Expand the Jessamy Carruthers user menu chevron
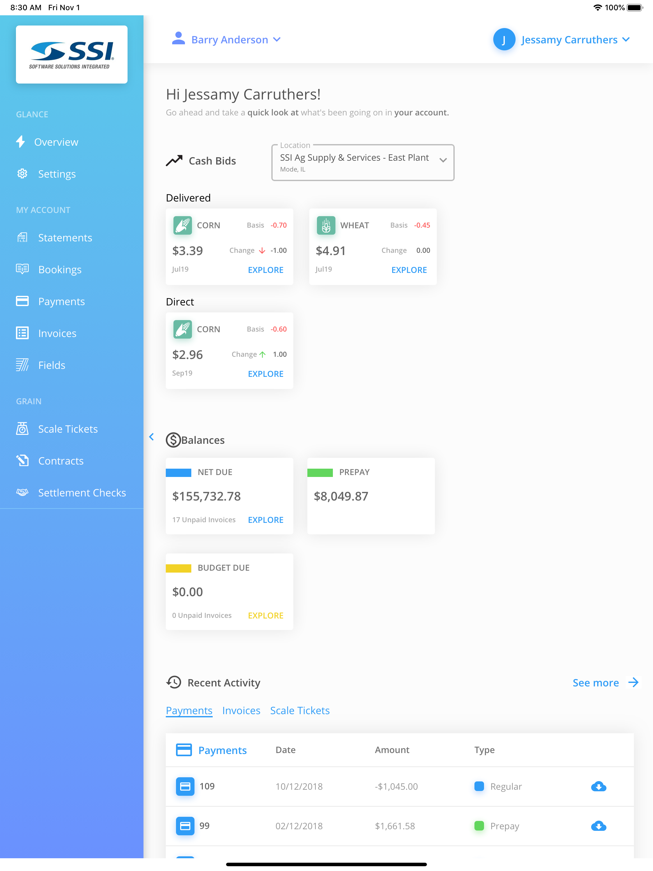Viewport: 653px width, 871px height. [626, 40]
